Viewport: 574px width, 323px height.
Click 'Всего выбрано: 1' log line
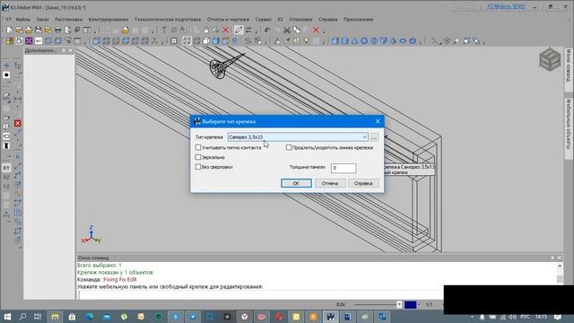pyautogui.click(x=100, y=266)
